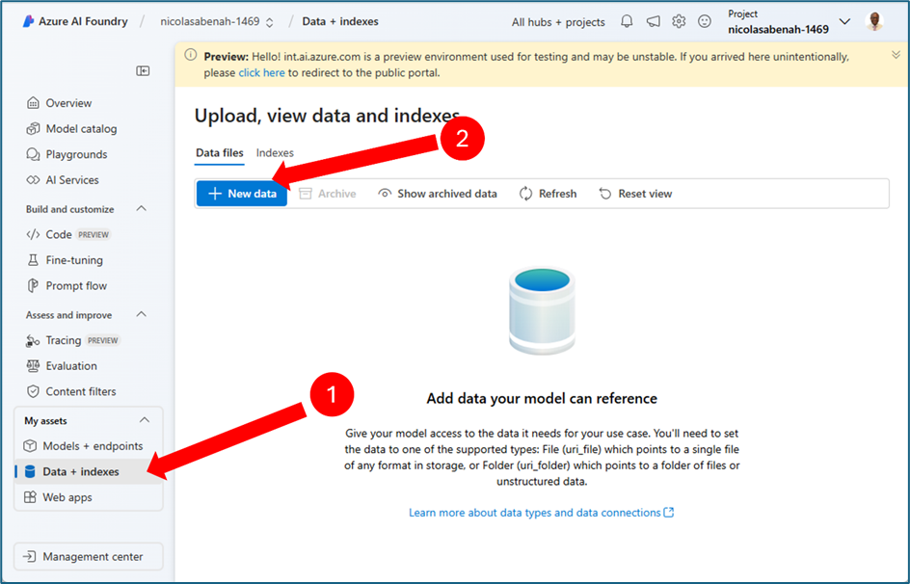Click the PREVIEW badge next to Tracing

click(x=103, y=340)
